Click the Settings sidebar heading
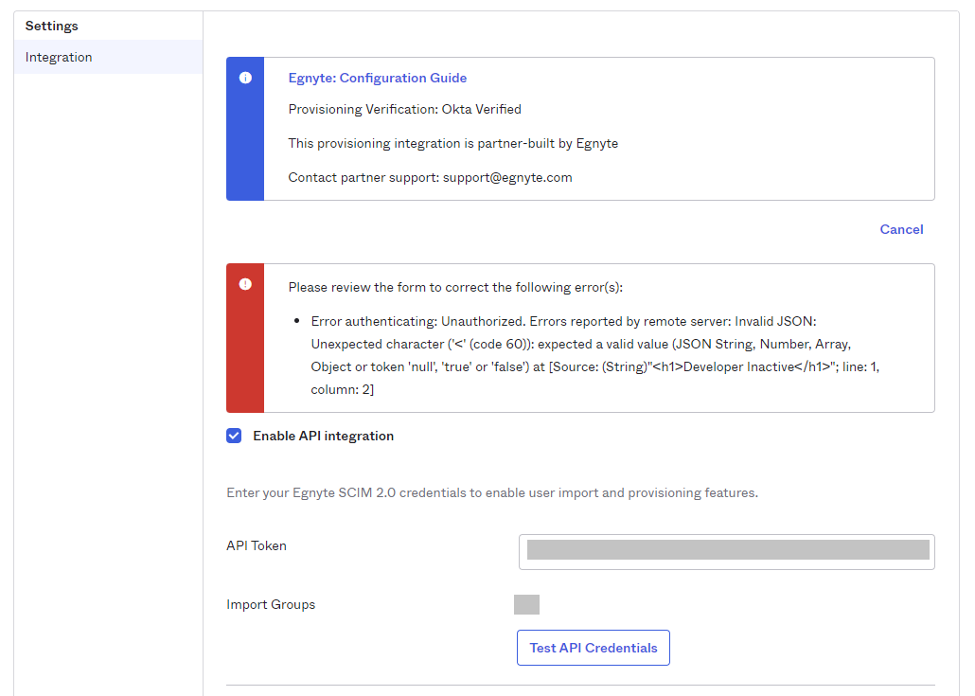975x696 pixels. [51, 26]
